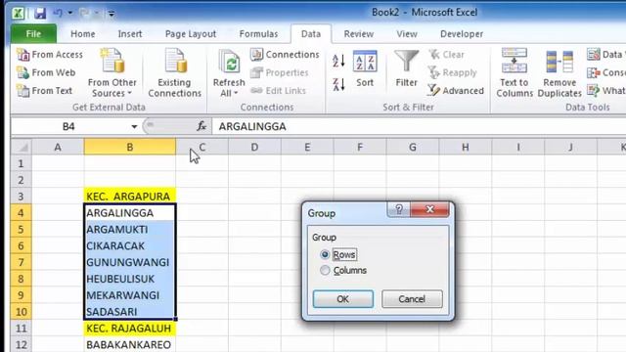Open the Developer tab
This screenshot has height=352, width=626.
[x=462, y=34]
